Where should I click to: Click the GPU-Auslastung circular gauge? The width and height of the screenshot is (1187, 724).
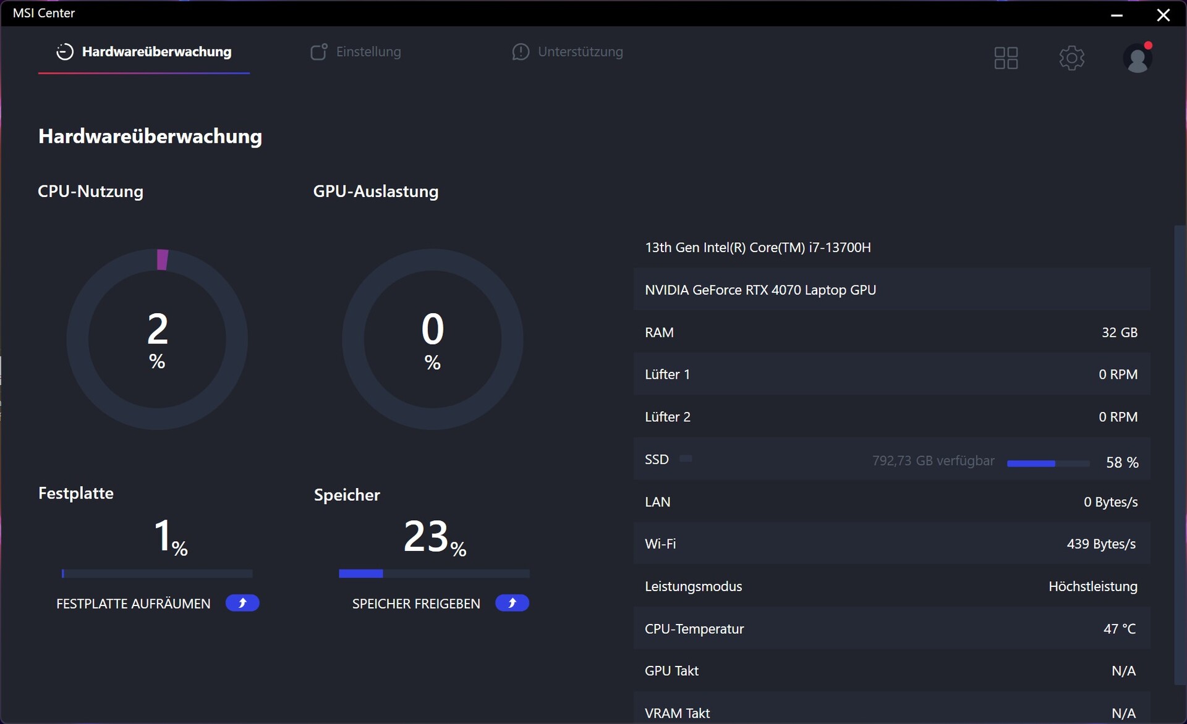pos(433,339)
